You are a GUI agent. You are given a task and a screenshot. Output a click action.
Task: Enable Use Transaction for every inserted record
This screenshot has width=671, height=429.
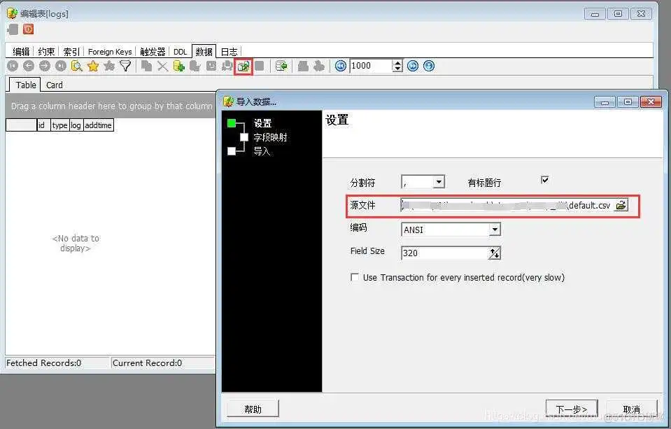coord(355,277)
